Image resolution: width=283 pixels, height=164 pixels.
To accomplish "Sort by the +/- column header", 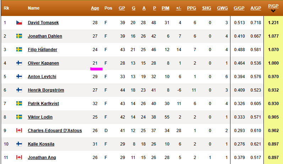I will pos(179,8).
